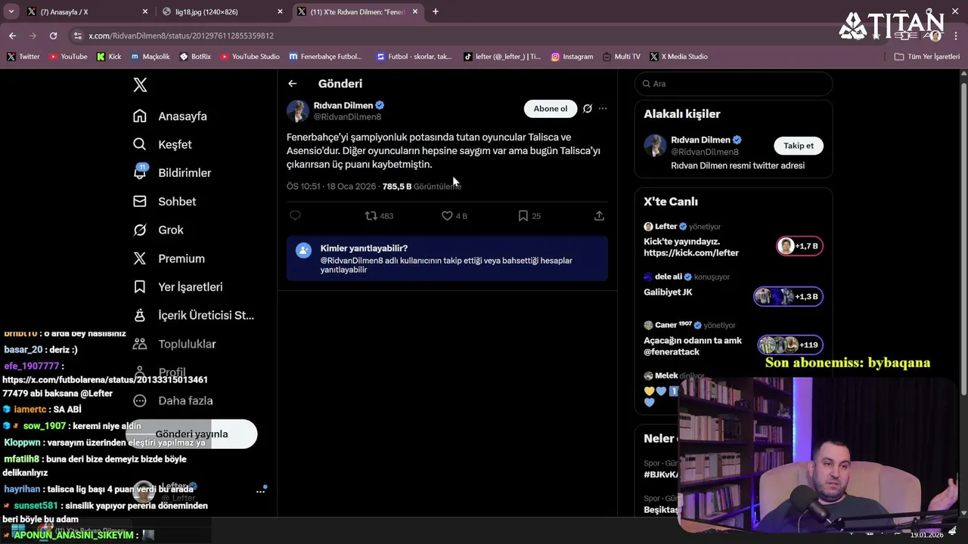968x544 pixels.
Task: Open Multi TV bookmark
Action: coord(621,57)
